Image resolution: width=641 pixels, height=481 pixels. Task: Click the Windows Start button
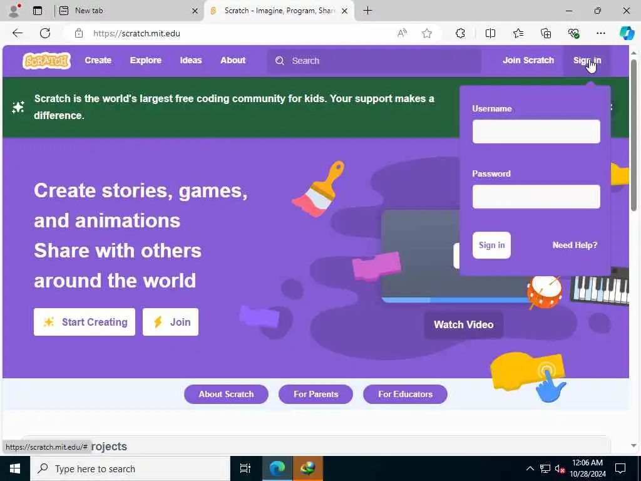pos(15,468)
